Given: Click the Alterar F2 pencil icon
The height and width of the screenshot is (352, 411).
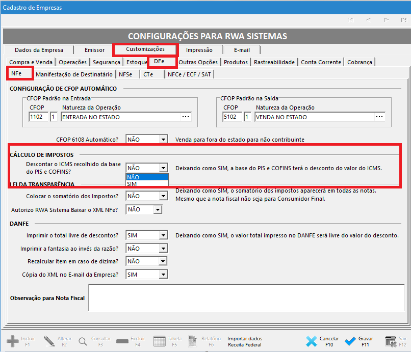Looking at the screenshot, I should coord(49,341).
